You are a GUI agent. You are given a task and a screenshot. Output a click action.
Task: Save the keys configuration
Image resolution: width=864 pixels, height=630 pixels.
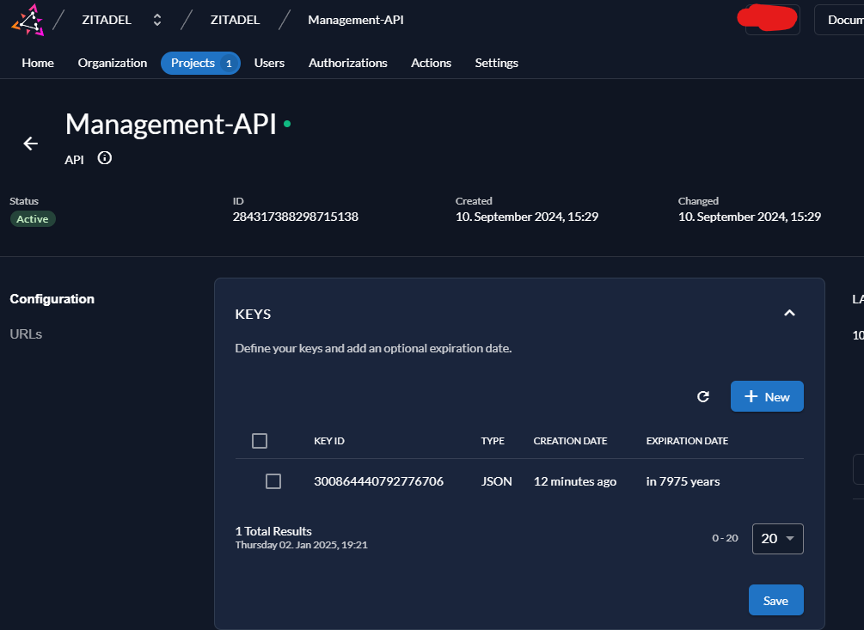click(x=775, y=600)
